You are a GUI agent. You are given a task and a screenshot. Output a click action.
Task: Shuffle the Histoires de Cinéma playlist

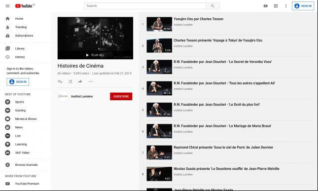[70, 81]
